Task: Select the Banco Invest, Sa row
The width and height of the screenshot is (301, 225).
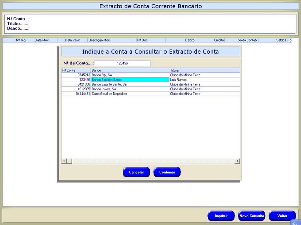Action: click(x=130, y=89)
